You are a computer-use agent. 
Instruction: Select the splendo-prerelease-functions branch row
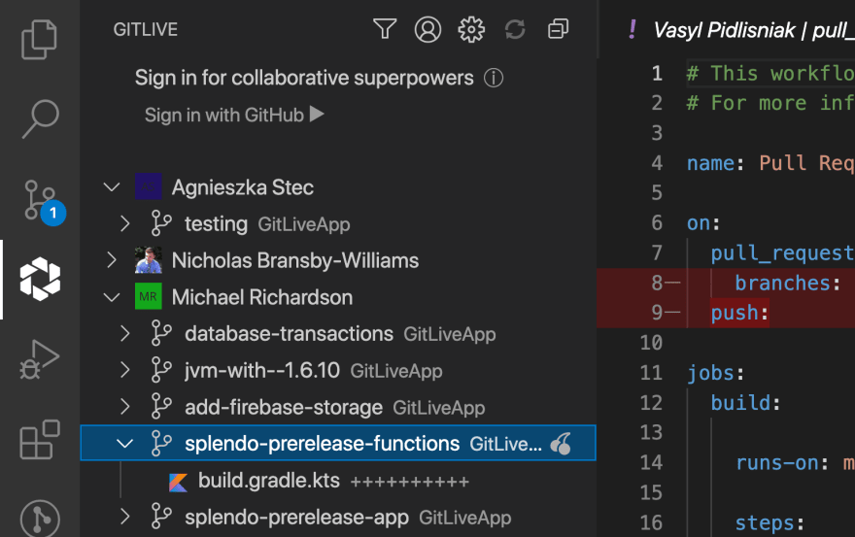[x=338, y=443]
